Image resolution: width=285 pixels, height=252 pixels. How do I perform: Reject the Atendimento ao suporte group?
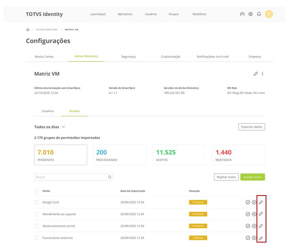point(254,214)
